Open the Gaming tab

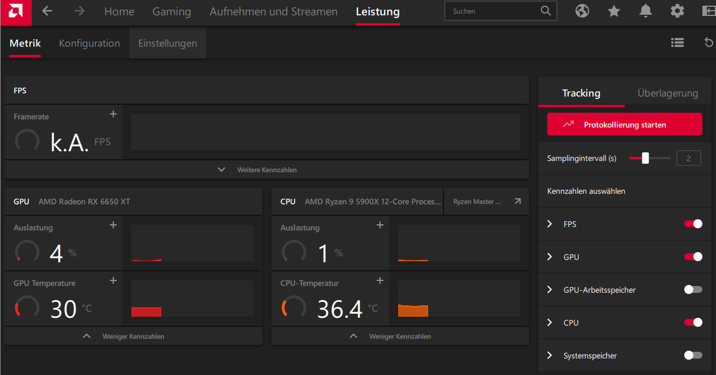pos(172,12)
